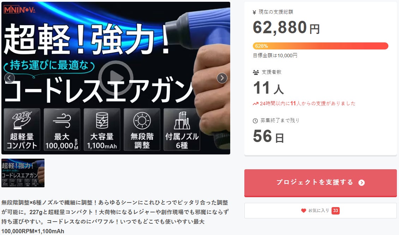
Task: Click the 628% funding progress bar
Action: (320, 46)
